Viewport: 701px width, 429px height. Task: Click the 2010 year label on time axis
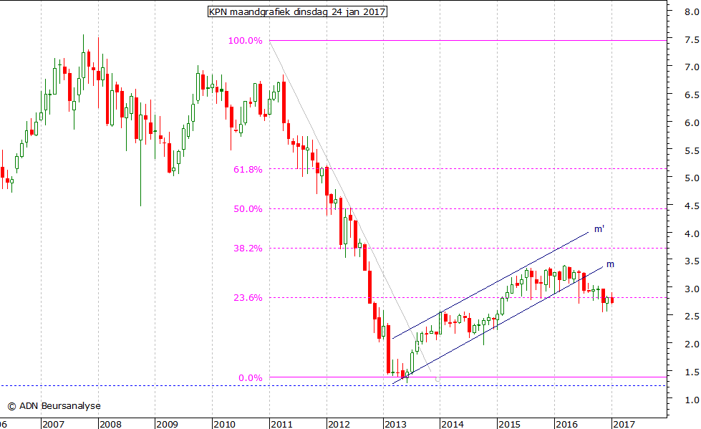point(224,424)
